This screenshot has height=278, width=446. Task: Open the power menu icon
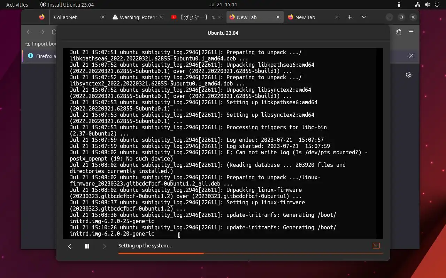(x=437, y=5)
